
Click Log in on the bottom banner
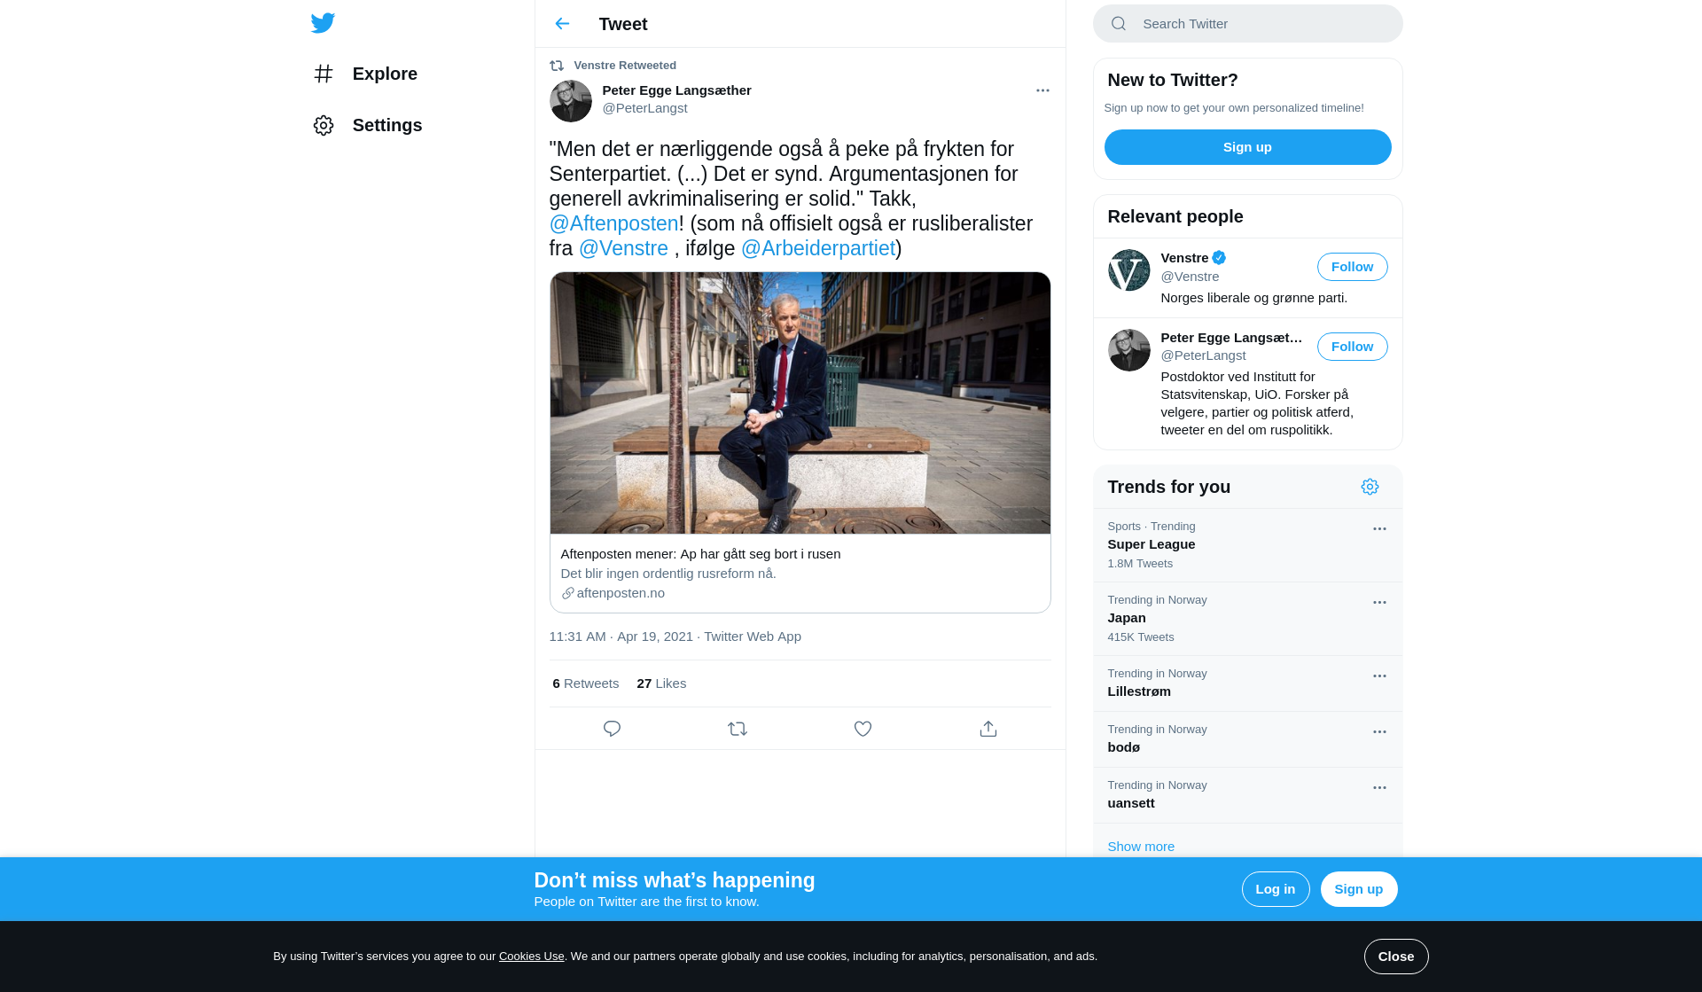tap(1275, 889)
